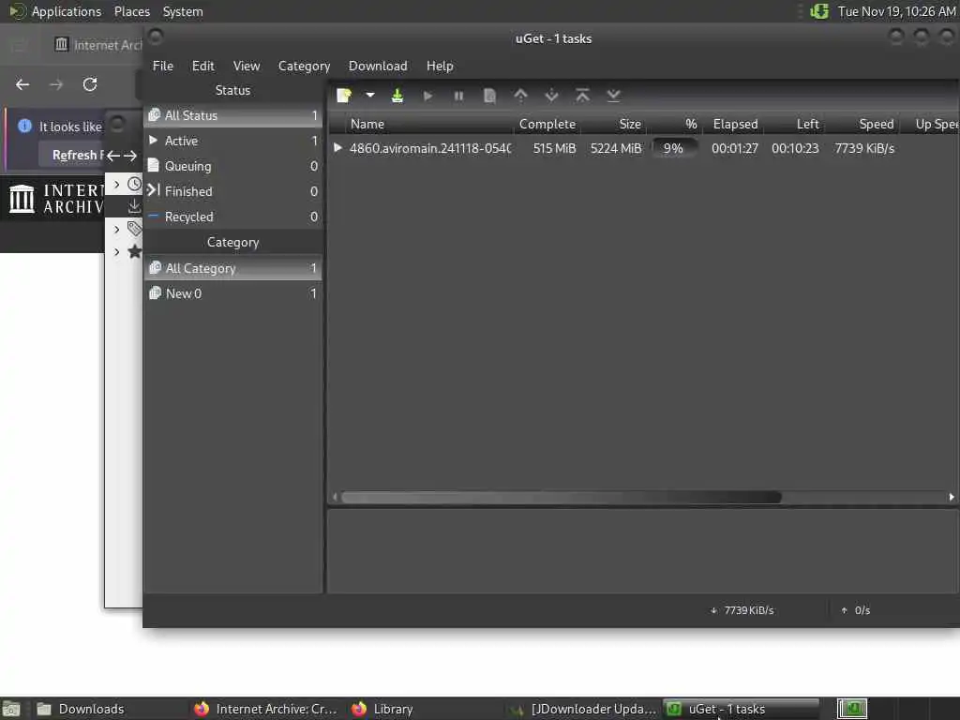Click the info icon in notification bar

coord(24,127)
